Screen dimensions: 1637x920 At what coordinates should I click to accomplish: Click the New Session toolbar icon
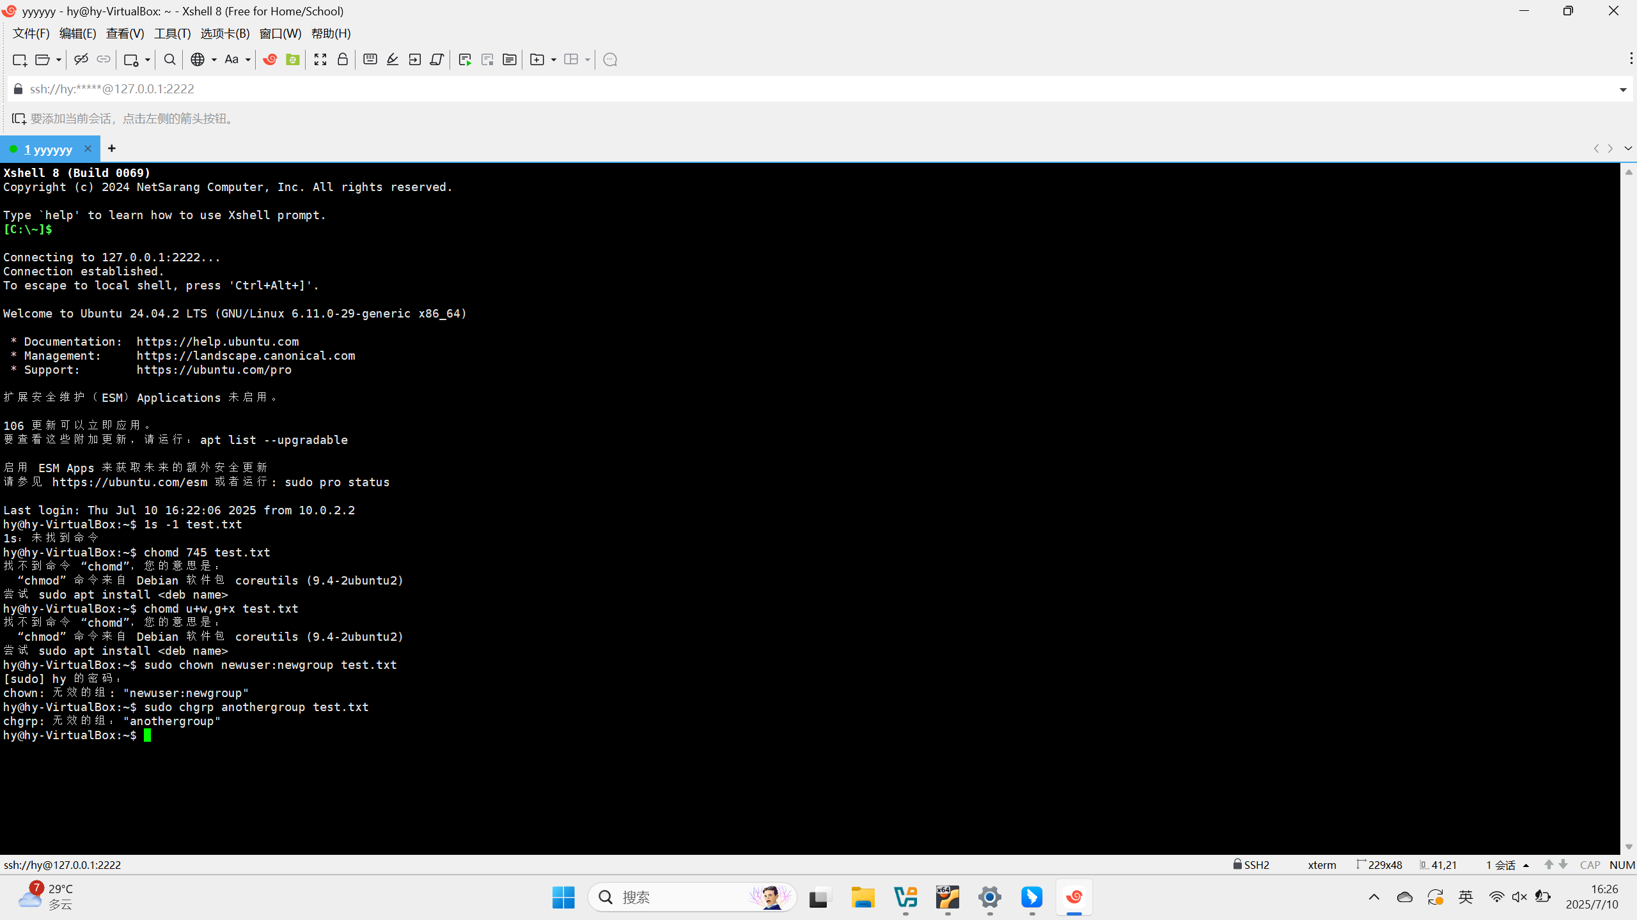[19, 59]
